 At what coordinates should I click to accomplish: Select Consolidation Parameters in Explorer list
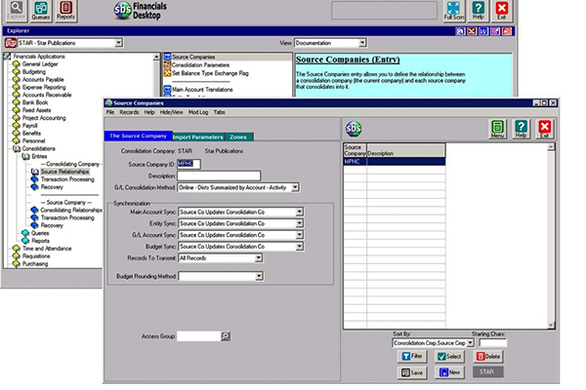pyautogui.click(x=200, y=65)
